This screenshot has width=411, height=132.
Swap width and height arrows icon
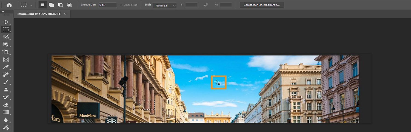pos(206,5)
